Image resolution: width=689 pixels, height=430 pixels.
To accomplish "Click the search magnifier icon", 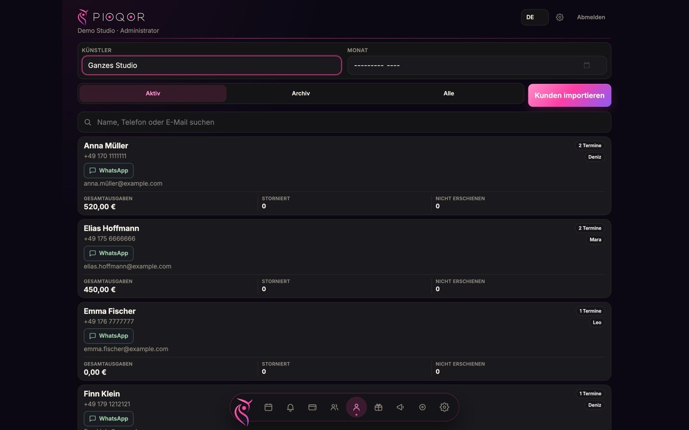I will [x=88, y=123].
